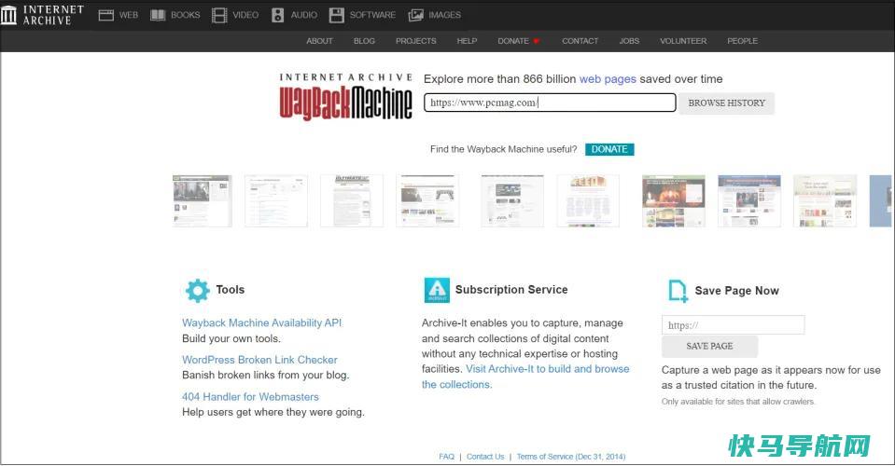
Task: Open the JOBS menu item
Action: (x=629, y=41)
